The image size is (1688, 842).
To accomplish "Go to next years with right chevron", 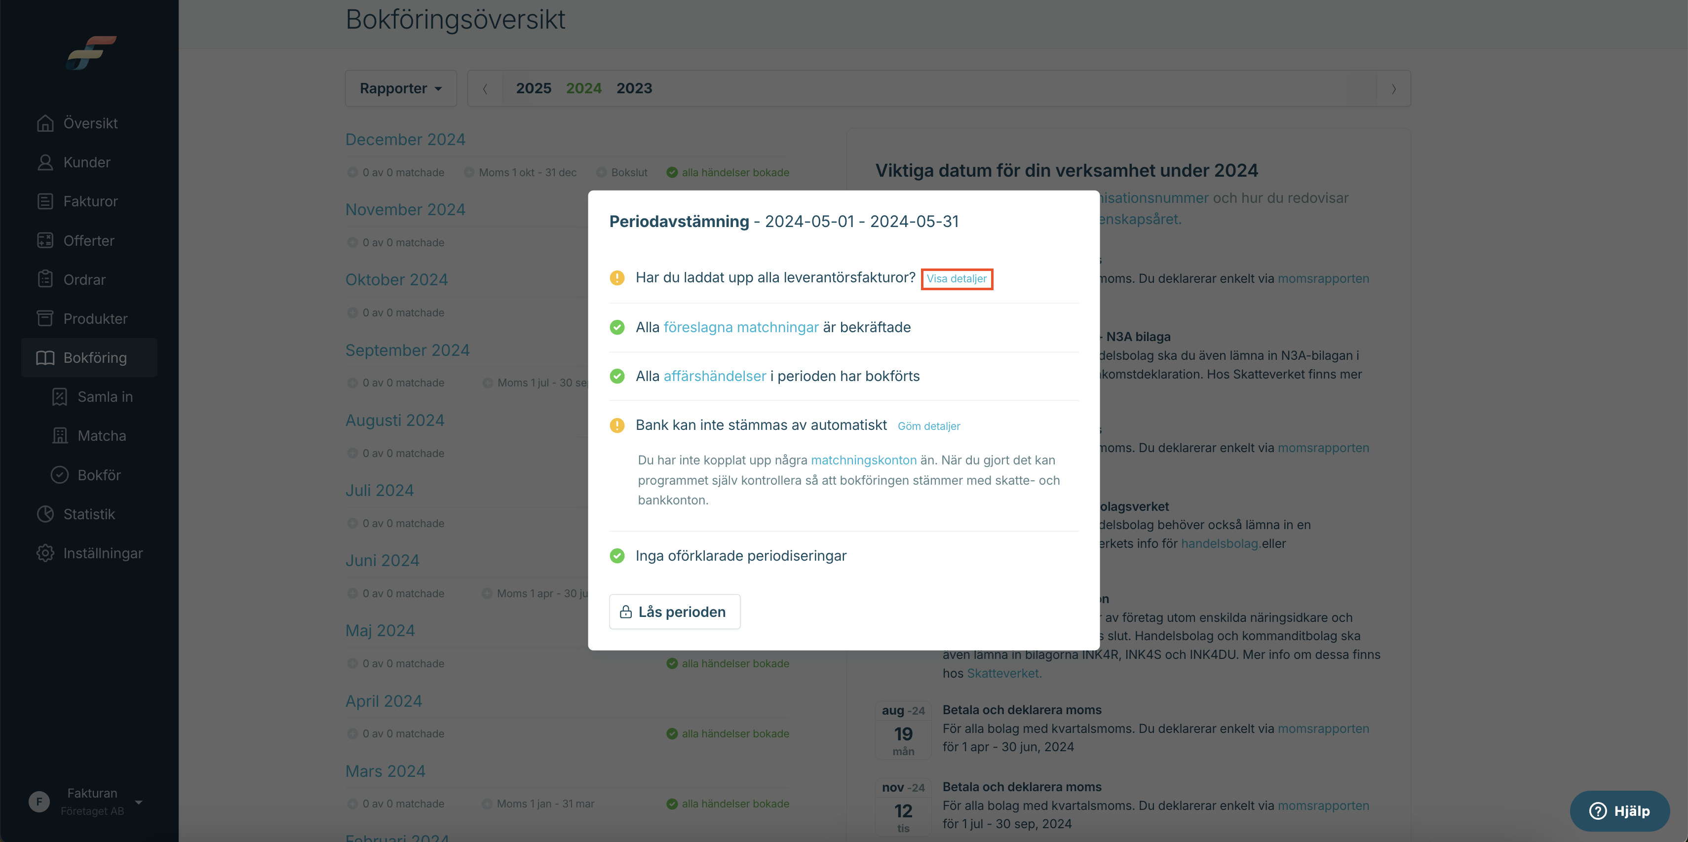I will coord(1393,88).
